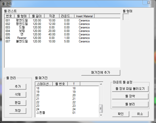Click the 매거진에 추가 button
The image size is (156, 123).
click(x=101, y=73)
